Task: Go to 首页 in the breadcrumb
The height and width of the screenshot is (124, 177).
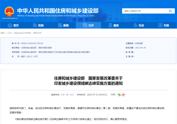Action: (3, 33)
